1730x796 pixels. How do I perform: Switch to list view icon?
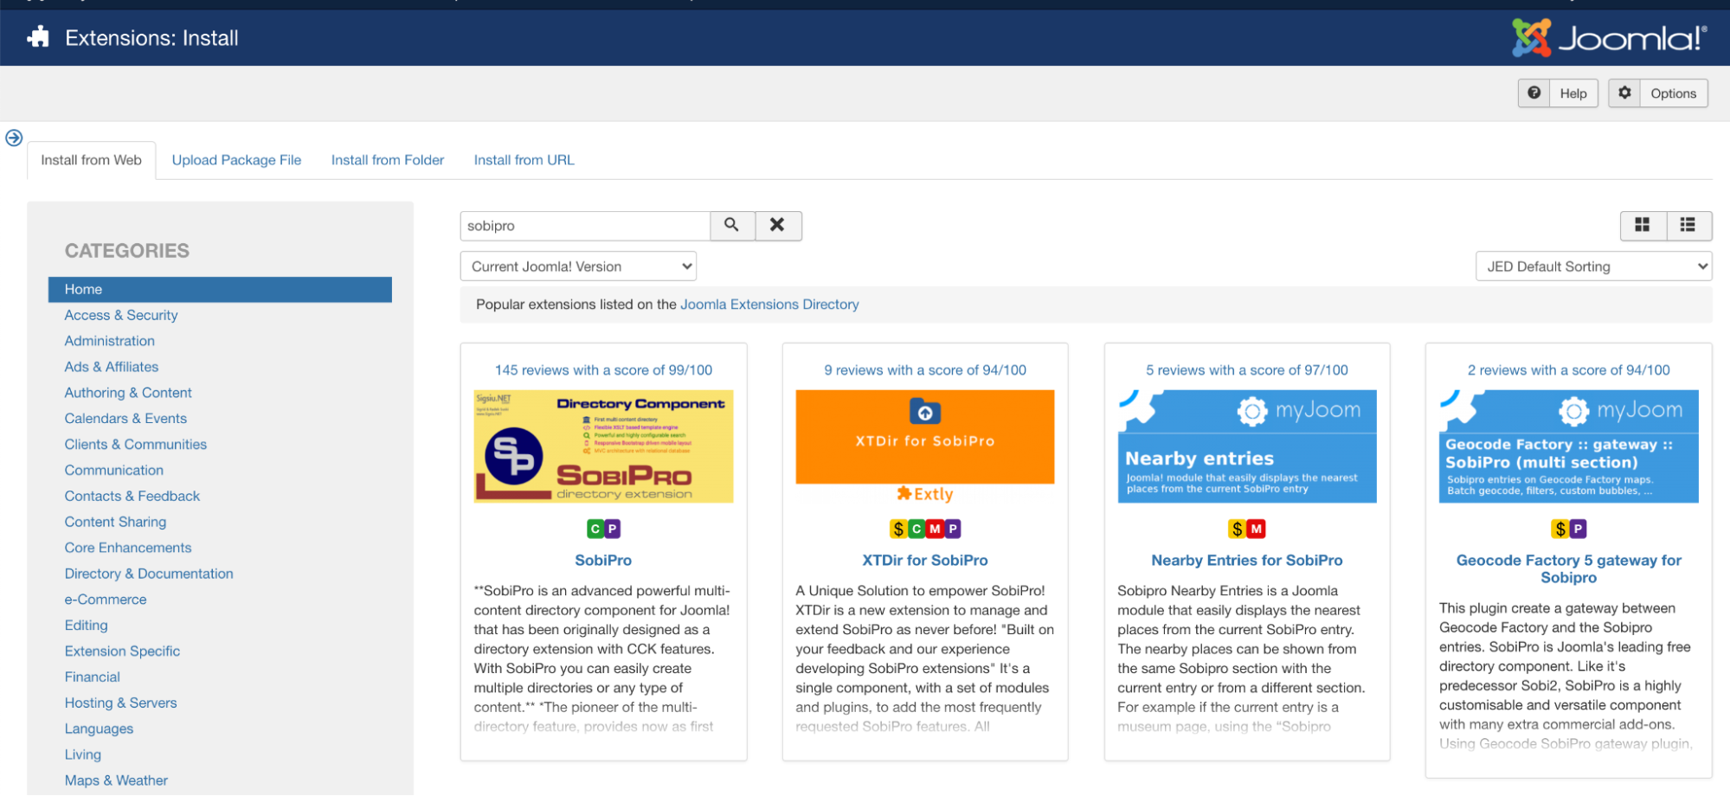(x=1688, y=225)
